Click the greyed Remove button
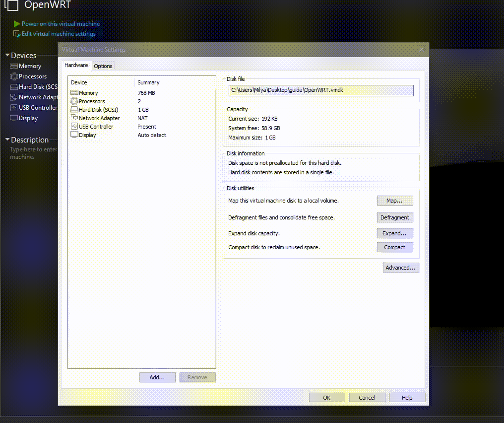Image resolution: width=504 pixels, height=423 pixels. [197, 377]
